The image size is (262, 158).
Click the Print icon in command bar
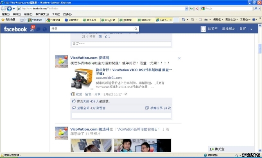206,20
